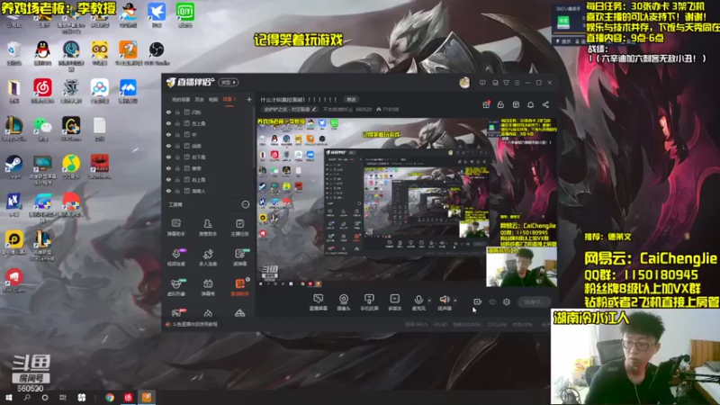720x405 pixels.
Task: Select the first scene tab
Action: point(181,99)
